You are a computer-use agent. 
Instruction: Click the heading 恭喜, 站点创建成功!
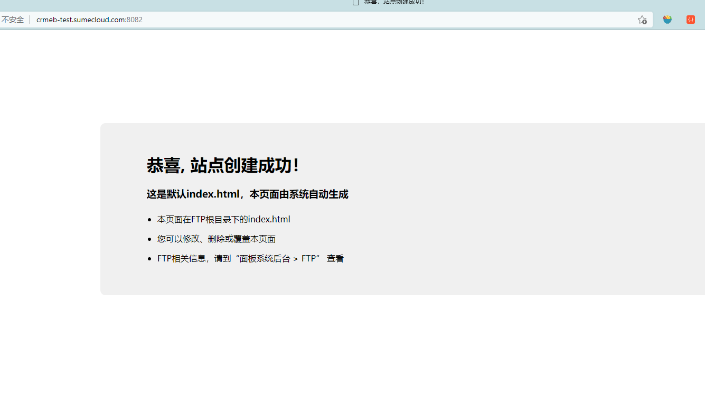[x=223, y=165]
